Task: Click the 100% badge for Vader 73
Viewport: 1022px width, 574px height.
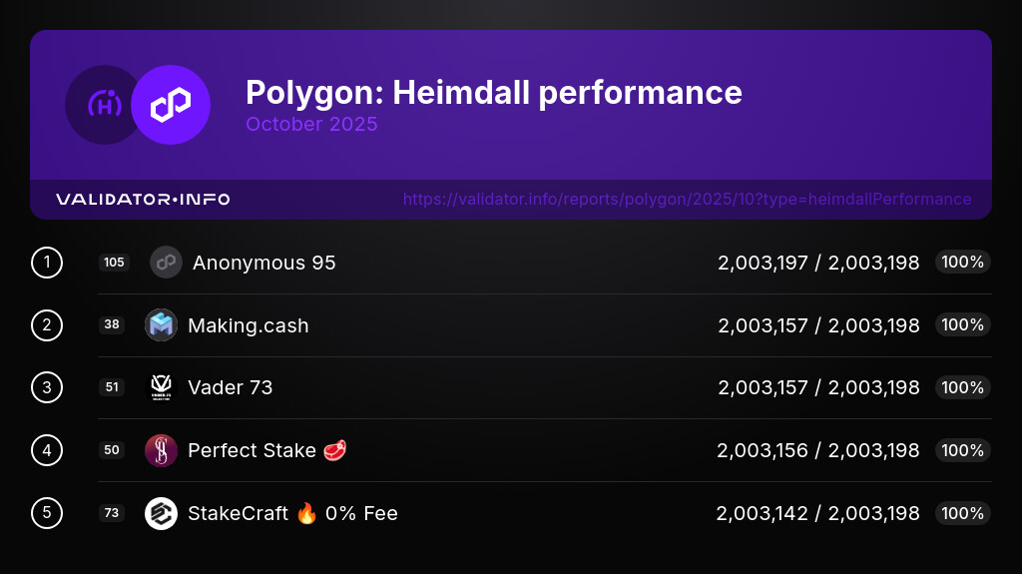Action: (962, 387)
